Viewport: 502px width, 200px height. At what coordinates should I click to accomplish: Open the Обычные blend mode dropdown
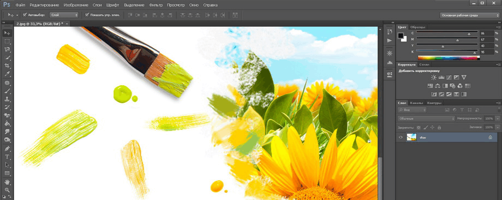[x=426, y=119]
